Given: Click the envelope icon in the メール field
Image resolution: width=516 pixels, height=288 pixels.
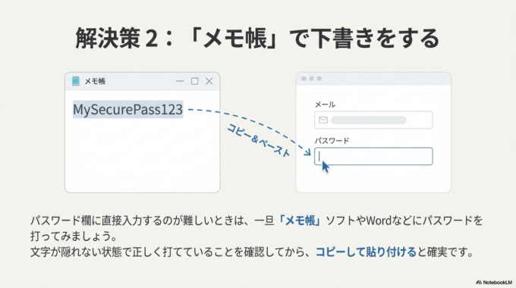Looking at the screenshot, I should coord(323,120).
